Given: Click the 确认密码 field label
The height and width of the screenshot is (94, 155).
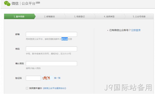Looking at the screenshot, I should [x=19, y=63].
